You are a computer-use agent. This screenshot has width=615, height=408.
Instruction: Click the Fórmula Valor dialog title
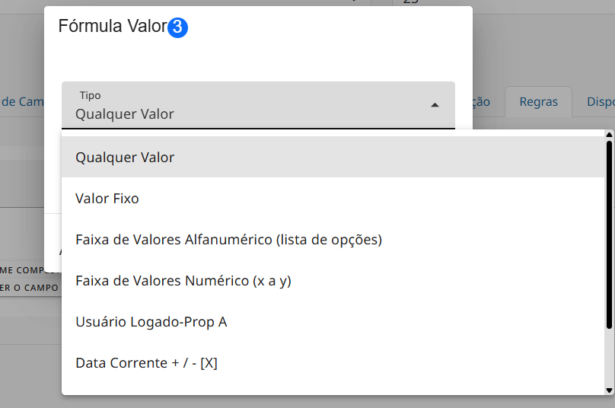(113, 27)
